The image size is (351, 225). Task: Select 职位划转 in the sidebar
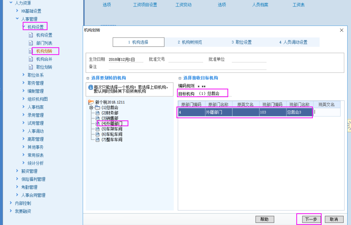(x=44, y=67)
